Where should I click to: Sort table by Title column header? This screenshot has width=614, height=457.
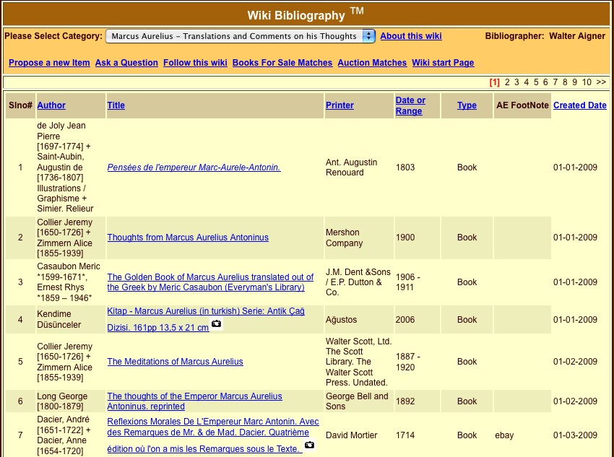click(x=116, y=105)
